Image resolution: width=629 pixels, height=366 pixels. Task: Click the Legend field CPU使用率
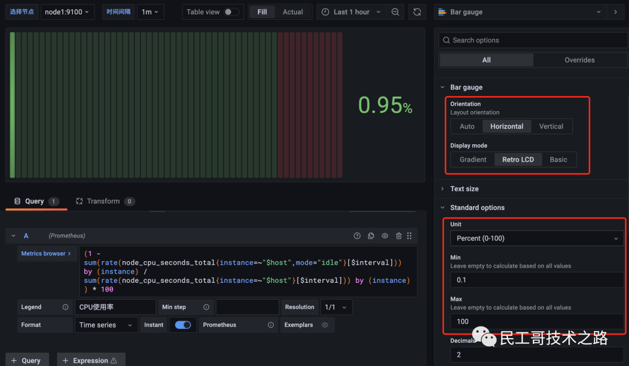pos(115,307)
